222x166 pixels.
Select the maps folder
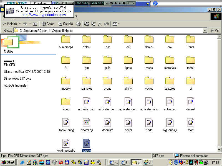(x=149, y=63)
